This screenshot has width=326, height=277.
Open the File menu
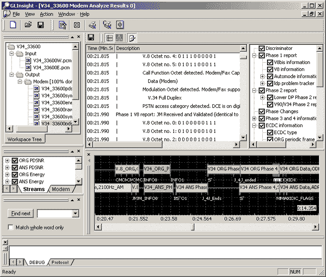16,14
